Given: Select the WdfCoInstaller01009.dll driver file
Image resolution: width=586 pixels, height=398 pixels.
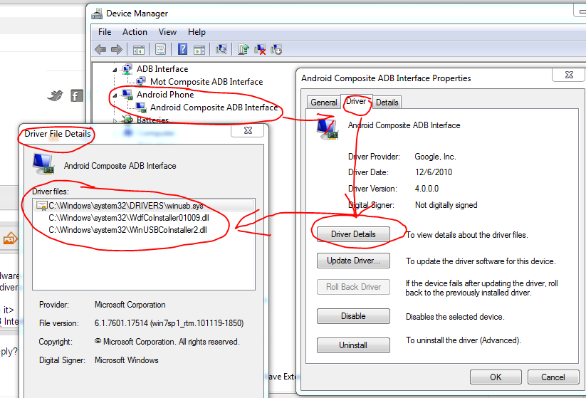Looking at the screenshot, I should click(129, 217).
